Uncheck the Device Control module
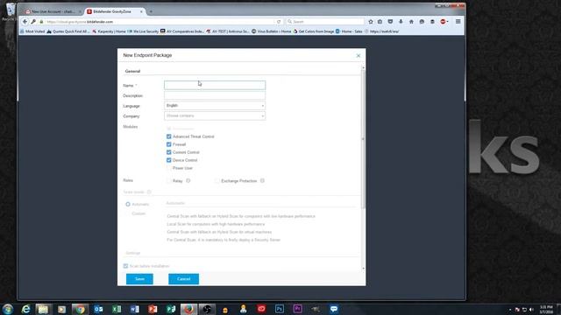The height and width of the screenshot is (315, 561). coord(169,160)
